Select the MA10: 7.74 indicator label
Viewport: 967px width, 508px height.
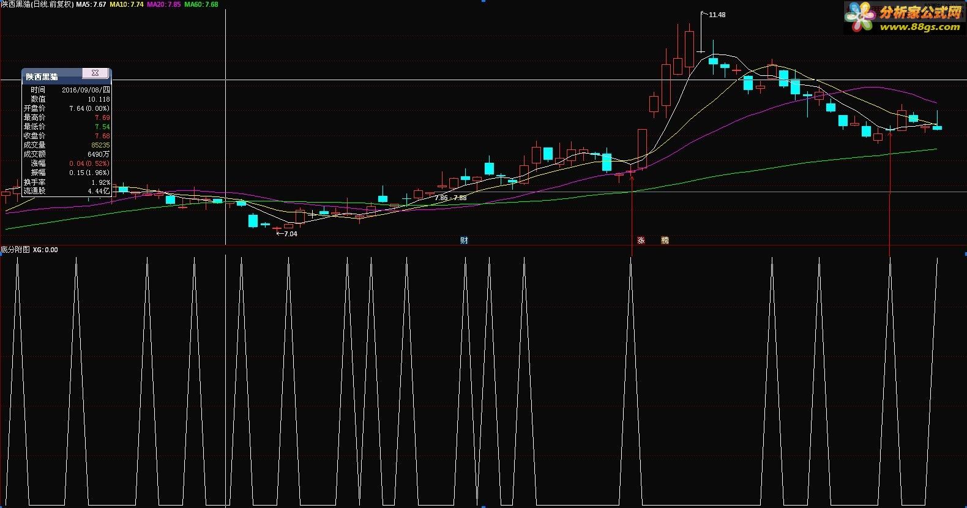[x=127, y=4]
